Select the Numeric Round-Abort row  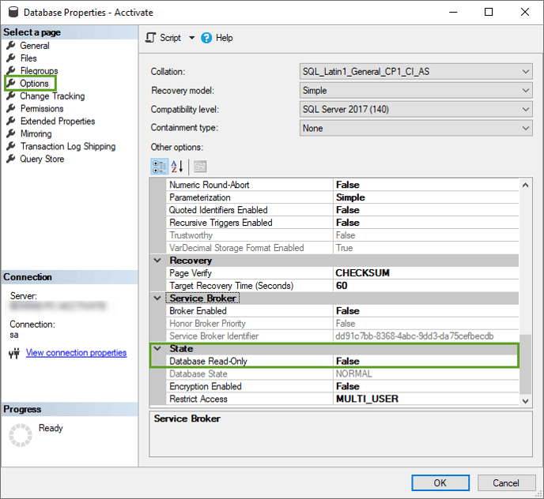click(343, 185)
